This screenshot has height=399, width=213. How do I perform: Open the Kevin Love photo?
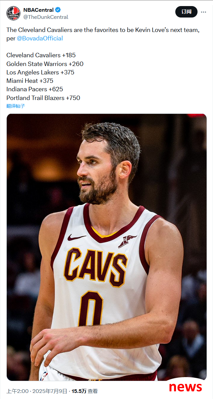pos(106,247)
